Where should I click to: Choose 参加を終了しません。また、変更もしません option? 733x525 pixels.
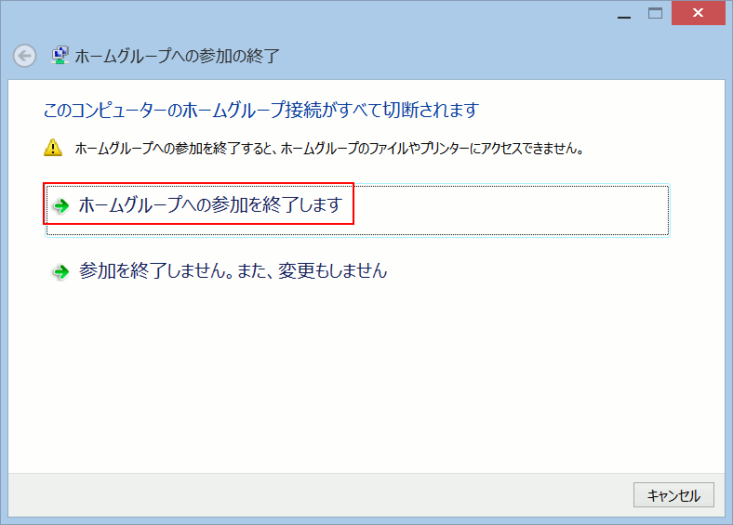(233, 271)
